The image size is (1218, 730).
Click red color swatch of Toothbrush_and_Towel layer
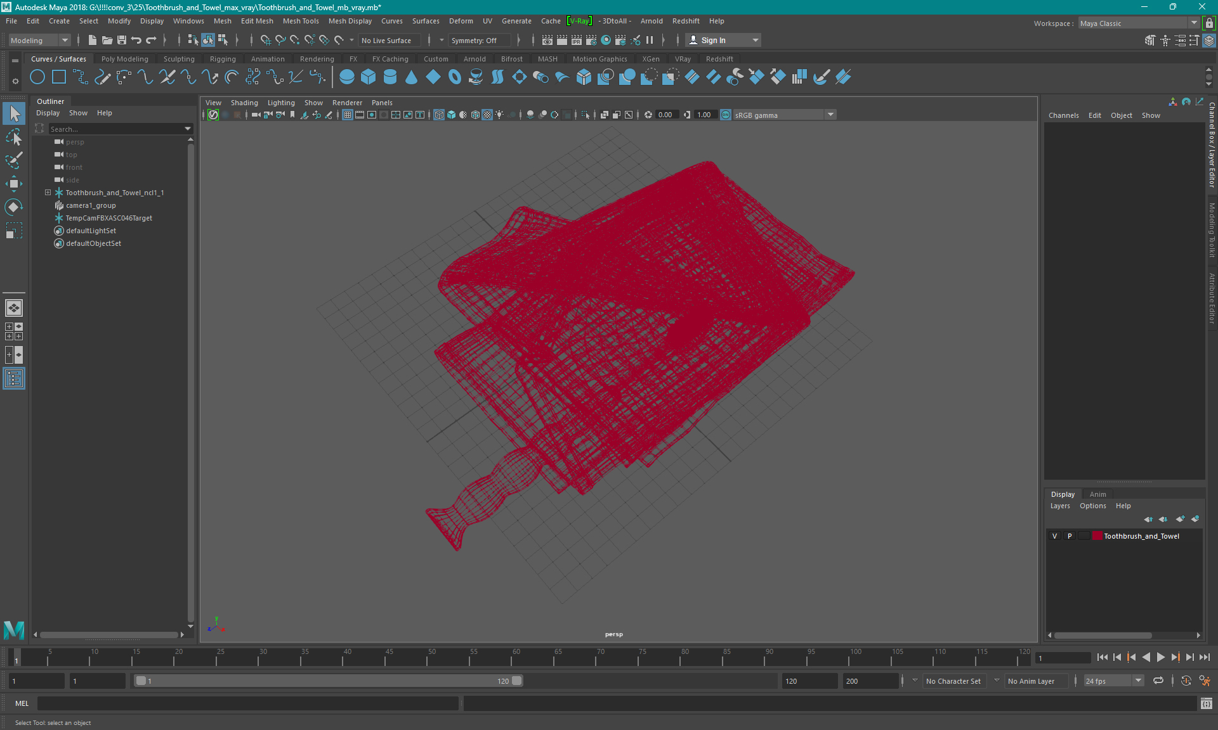[1097, 536]
